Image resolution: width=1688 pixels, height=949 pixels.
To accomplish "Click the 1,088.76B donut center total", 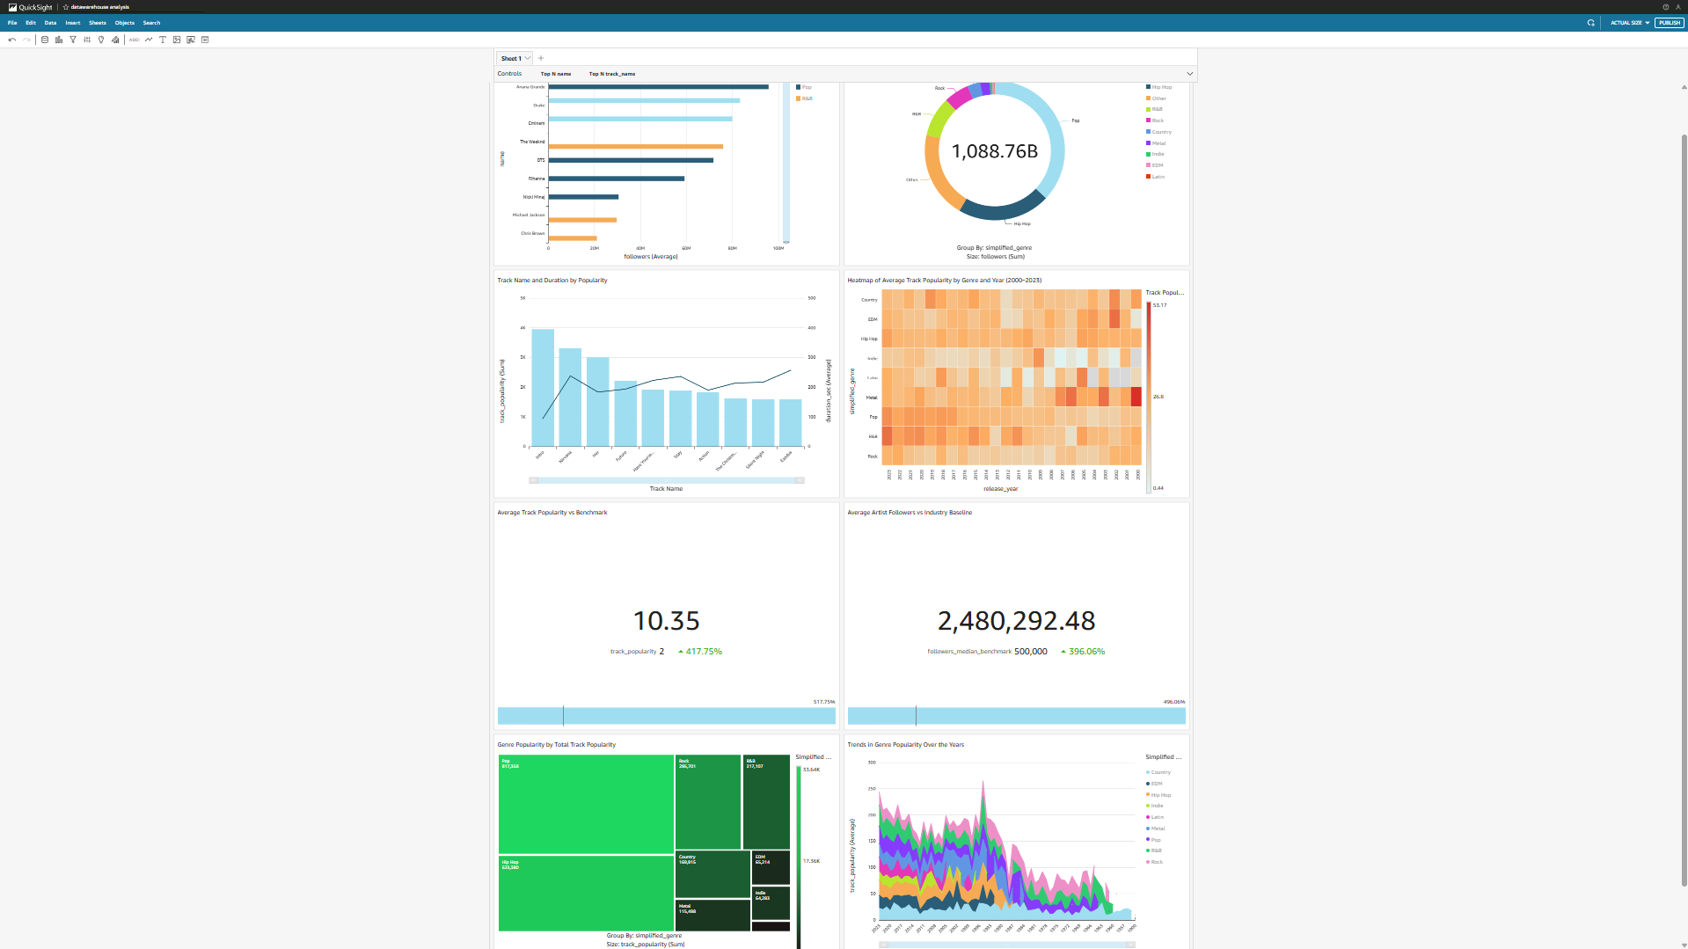I will click(x=995, y=151).
